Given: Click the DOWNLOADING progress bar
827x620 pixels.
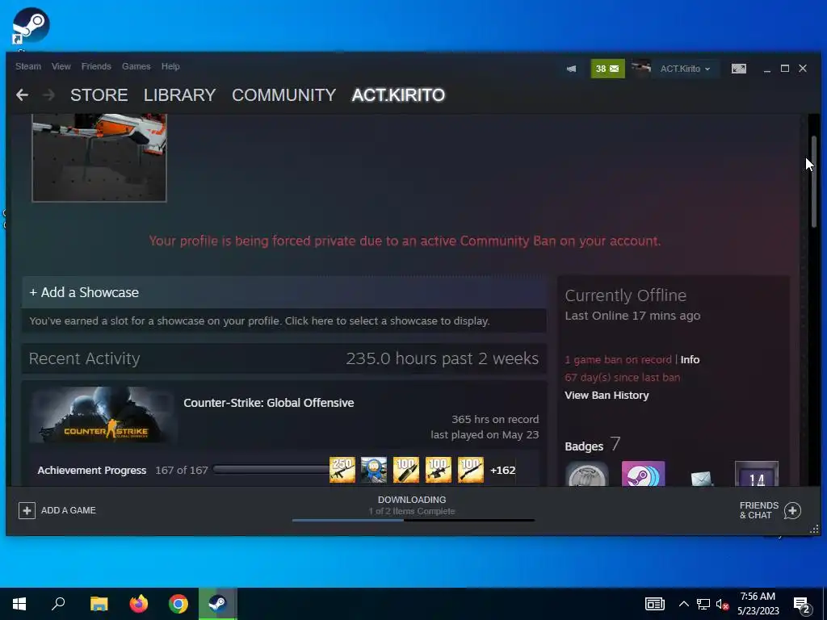Looking at the screenshot, I should (x=413, y=521).
